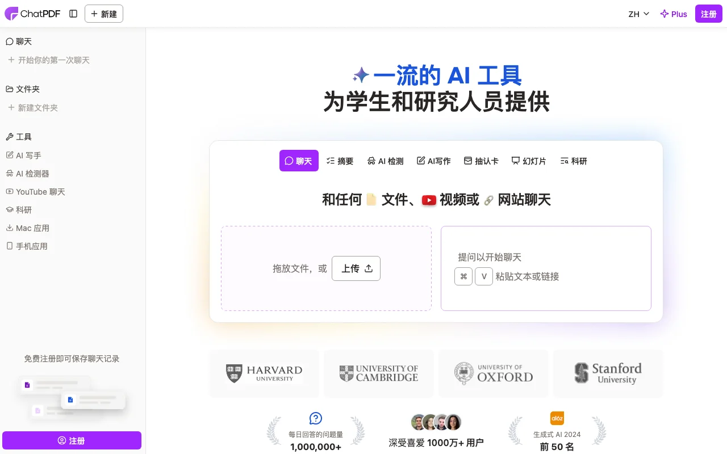Select the 聊天 tab
The image size is (727, 454).
(x=299, y=161)
